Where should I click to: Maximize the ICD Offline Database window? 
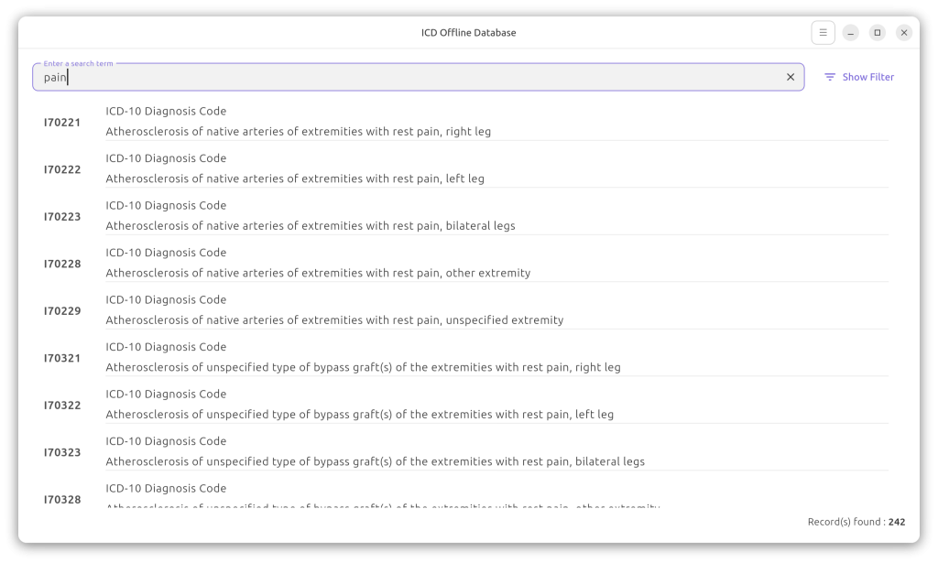tap(878, 33)
